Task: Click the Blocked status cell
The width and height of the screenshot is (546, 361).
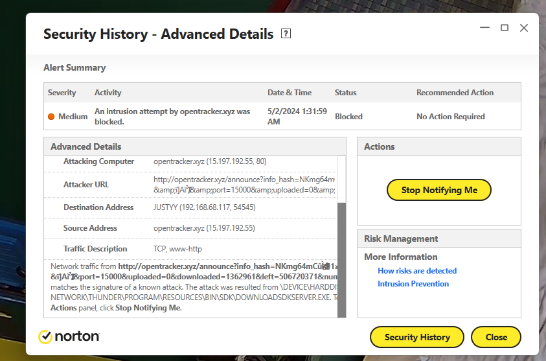Action: (348, 117)
